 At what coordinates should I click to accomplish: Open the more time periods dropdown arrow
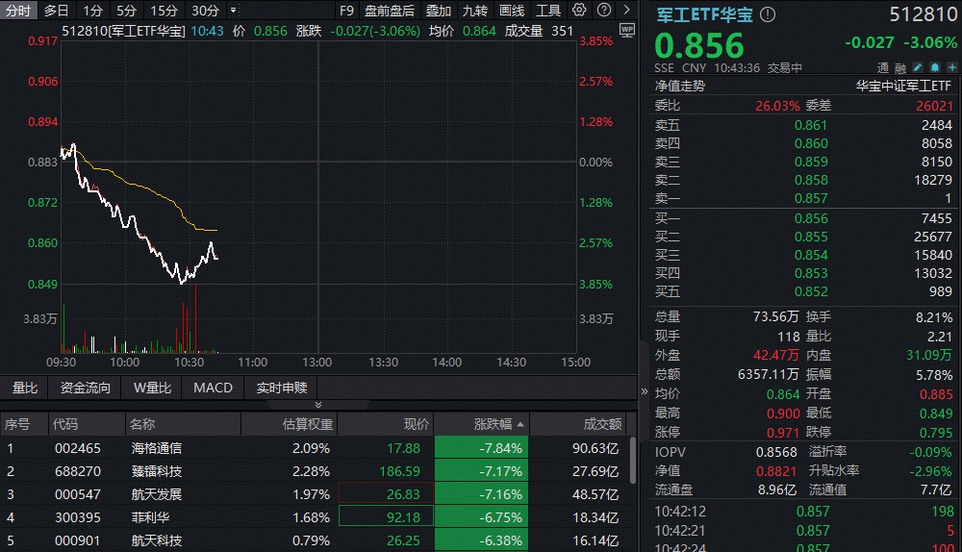233,11
